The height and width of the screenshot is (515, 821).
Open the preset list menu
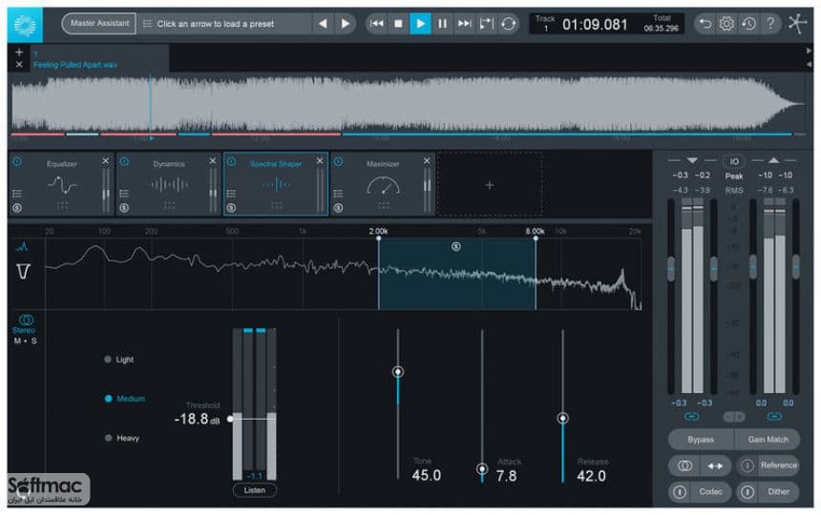tap(148, 24)
